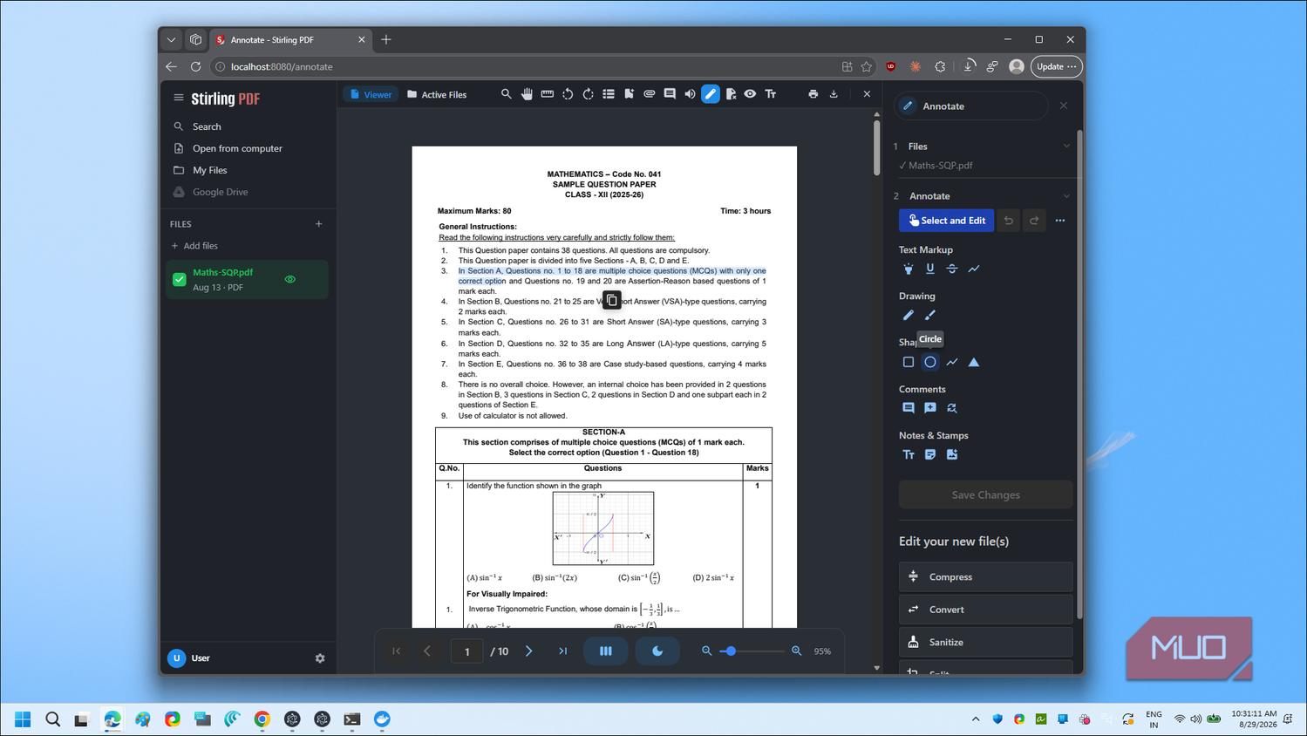This screenshot has height=736, width=1307.
Task: Toggle the Maths-SQP.pdf file checkbox
Action: point(180,279)
